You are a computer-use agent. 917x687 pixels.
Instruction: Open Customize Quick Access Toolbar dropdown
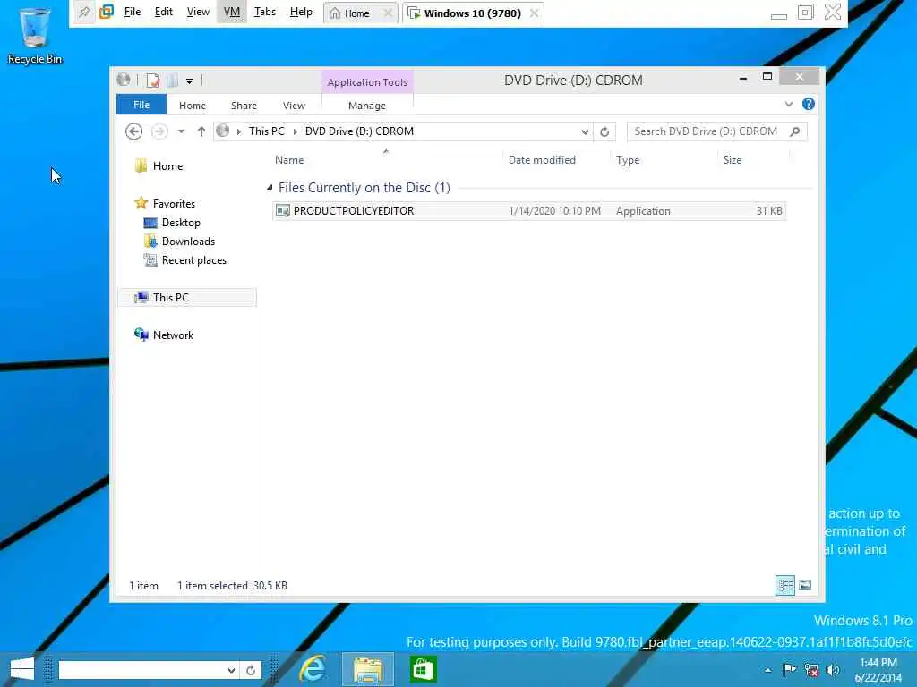pos(190,81)
